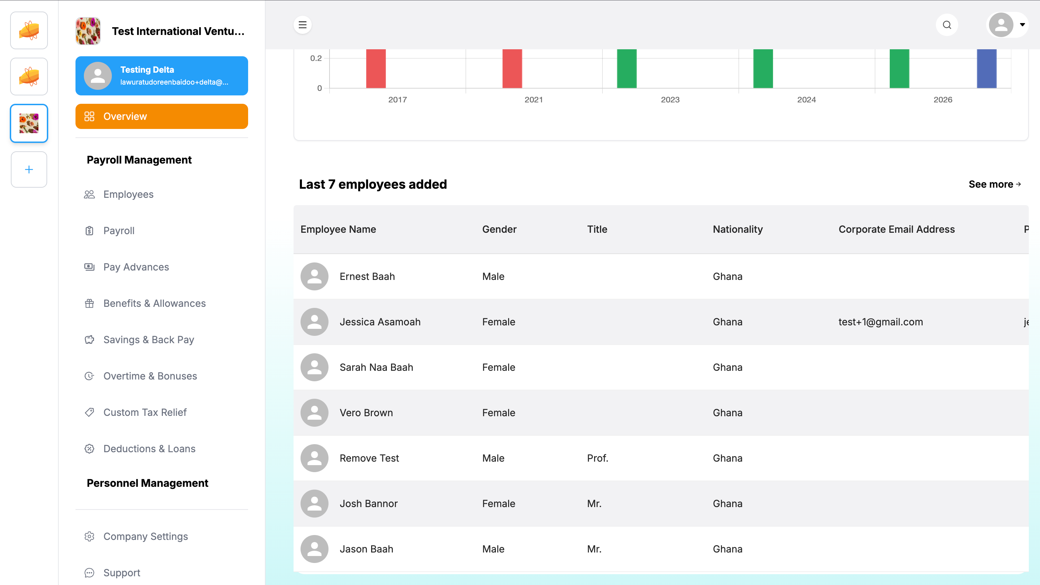Viewport: 1040px width, 585px height.
Task: Click the Title column header
Action: (x=597, y=229)
